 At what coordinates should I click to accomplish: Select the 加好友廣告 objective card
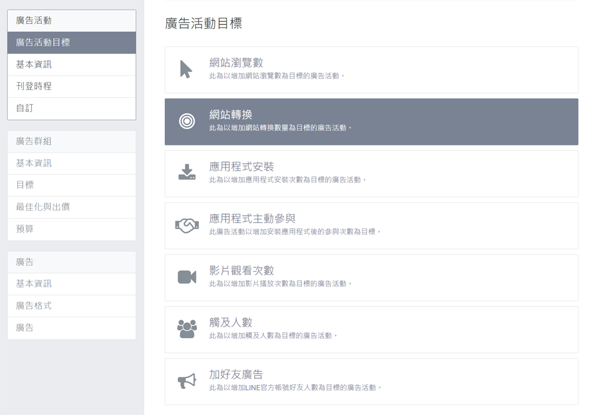(x=370, y=381)
